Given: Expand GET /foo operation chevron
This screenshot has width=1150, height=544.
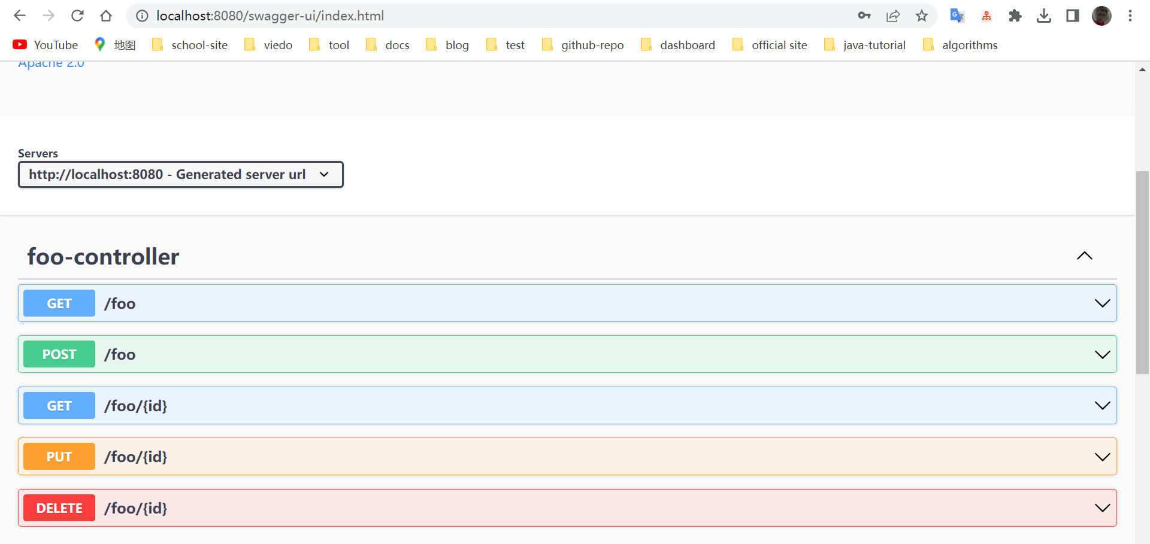Looking at the screenshot, I should point(1102,303).
